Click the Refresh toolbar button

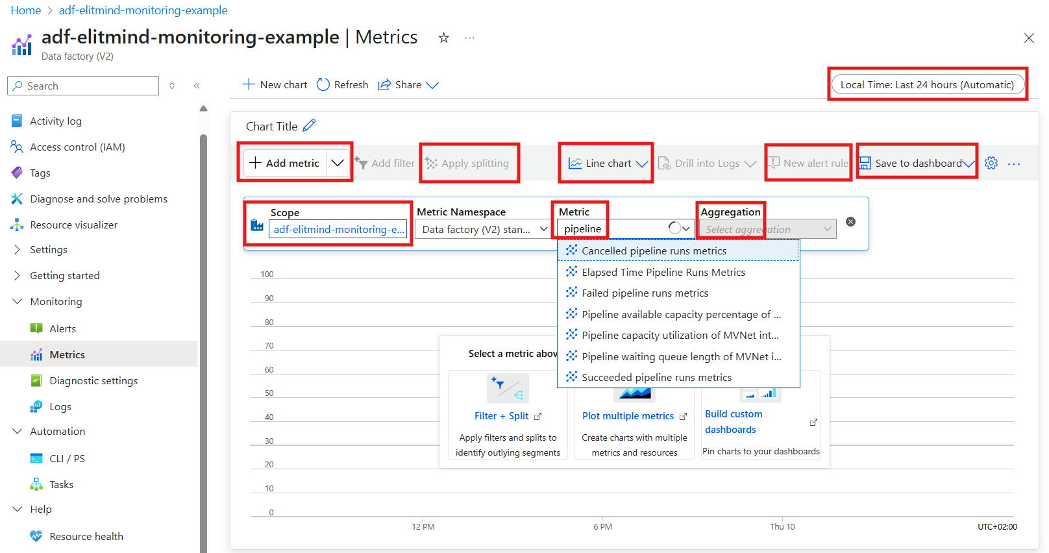pyautogui.click(x=343, y=84)
